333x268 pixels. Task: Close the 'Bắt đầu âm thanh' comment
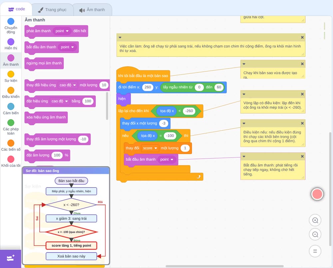click(302, 156)
